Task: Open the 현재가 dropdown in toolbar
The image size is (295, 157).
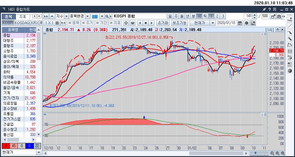Action: [x=213, y=23]
